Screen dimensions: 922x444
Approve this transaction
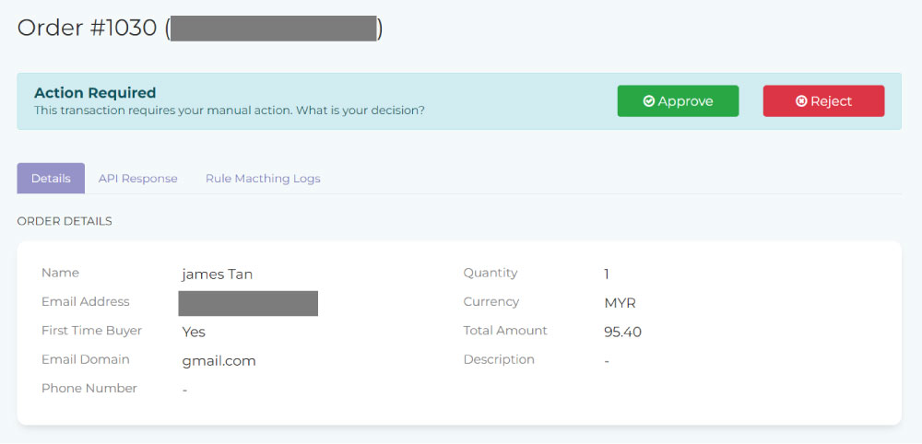[x=678, y=101]
